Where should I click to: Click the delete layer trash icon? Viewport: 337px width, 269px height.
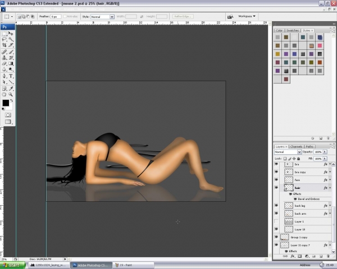click(328, 256)
